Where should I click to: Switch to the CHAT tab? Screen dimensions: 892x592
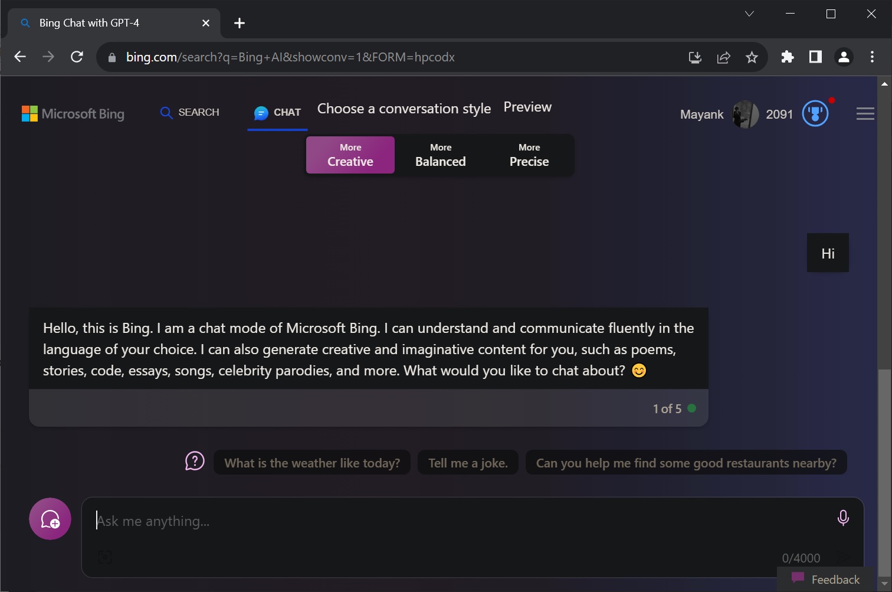pos(277,113)
